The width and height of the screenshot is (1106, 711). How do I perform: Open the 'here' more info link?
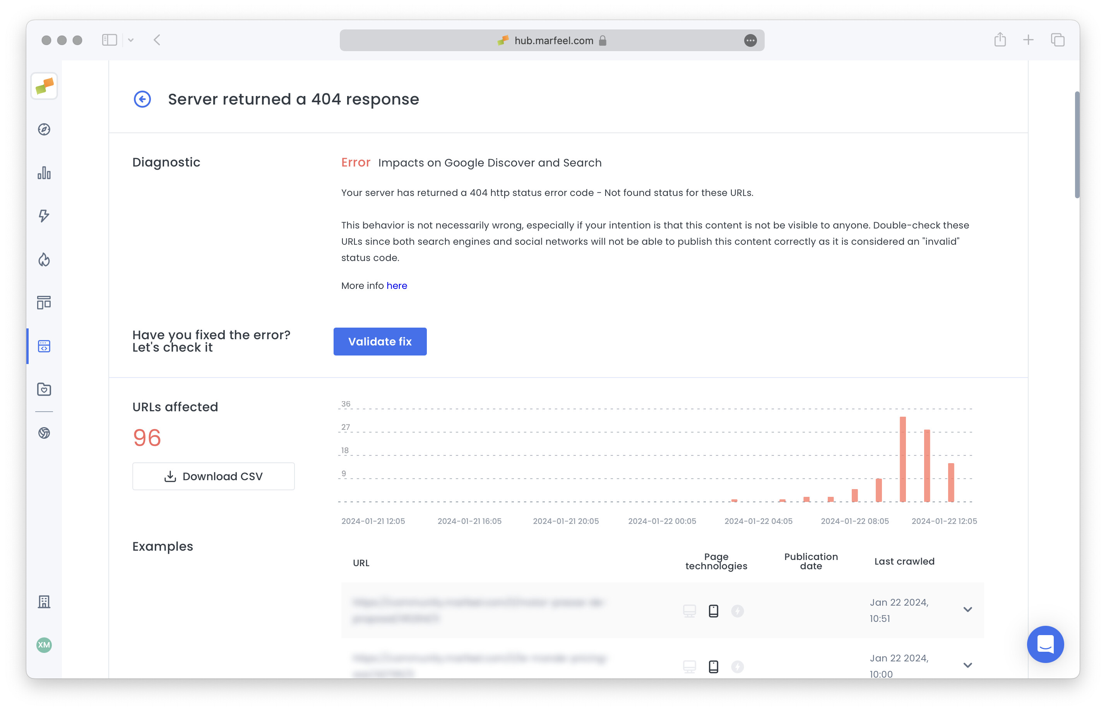point(397,285)
